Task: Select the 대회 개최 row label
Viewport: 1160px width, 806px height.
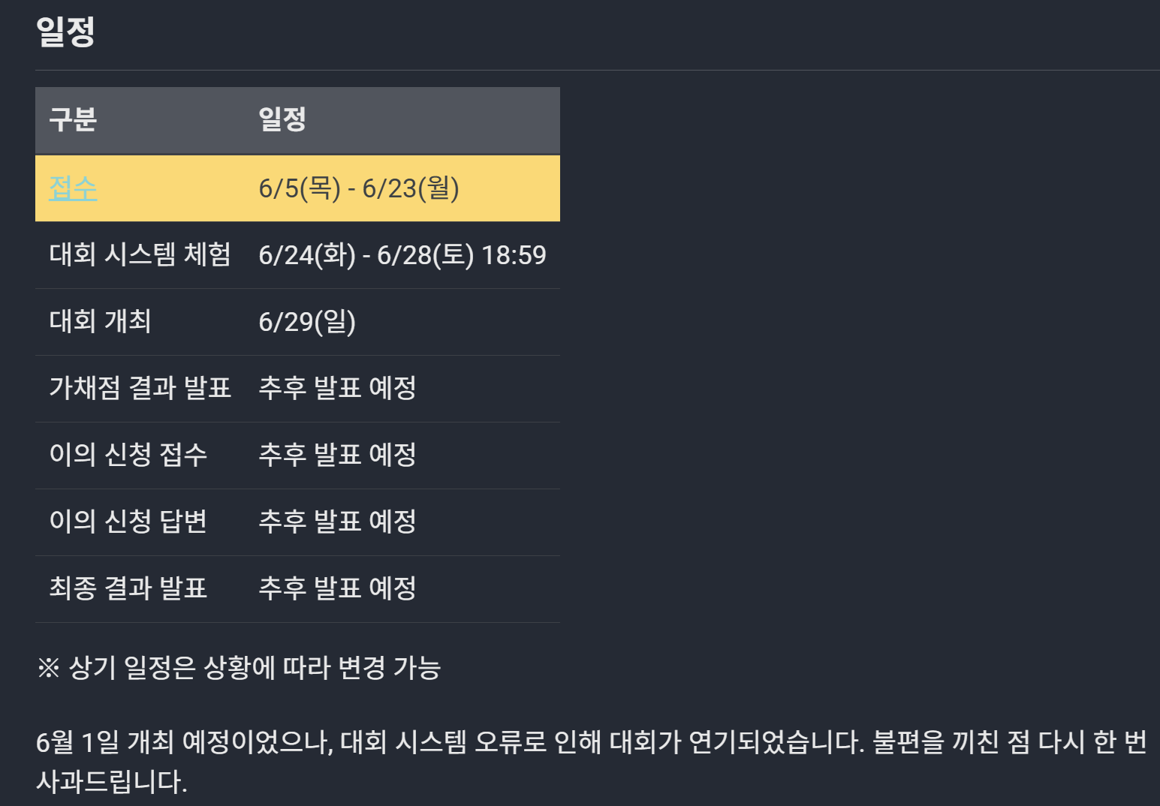Action: tap(101, 322)
